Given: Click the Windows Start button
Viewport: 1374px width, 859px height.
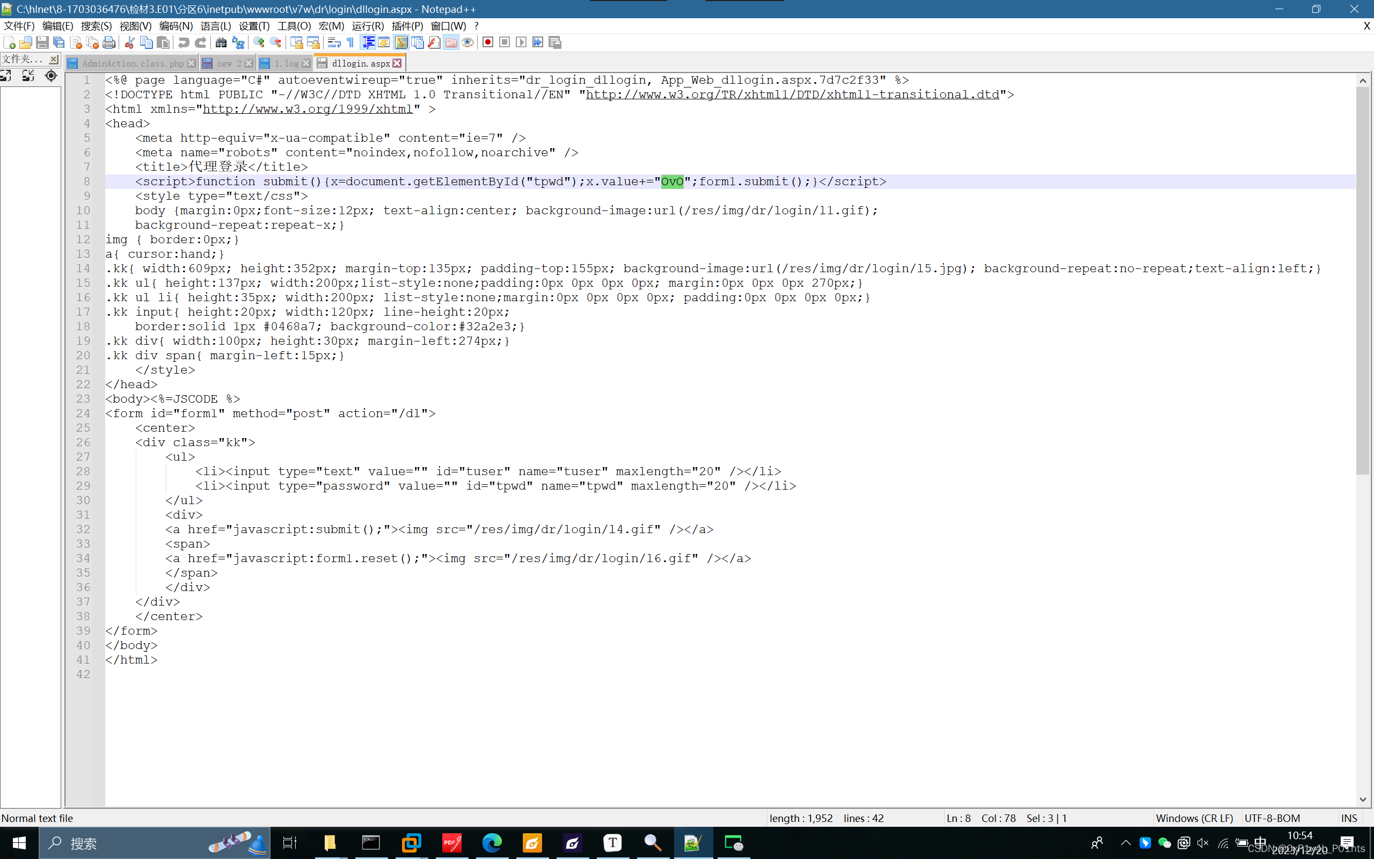Looking at the screenshot, I should click(19, 843).
